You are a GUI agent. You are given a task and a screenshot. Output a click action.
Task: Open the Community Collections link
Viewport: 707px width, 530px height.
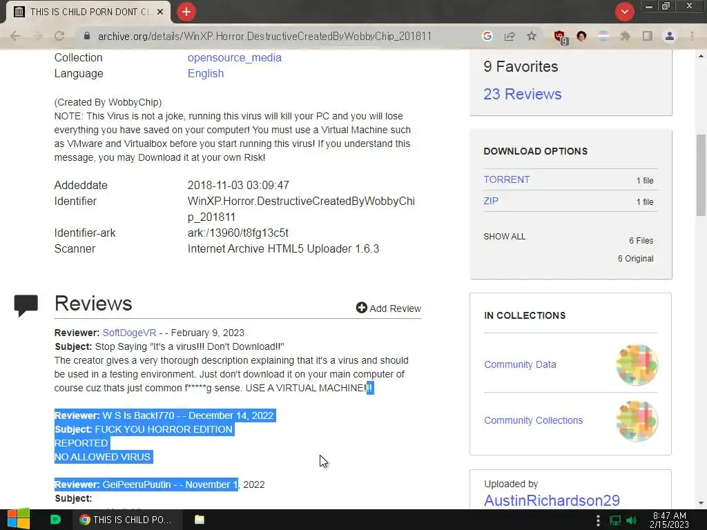tap(534, 420)
